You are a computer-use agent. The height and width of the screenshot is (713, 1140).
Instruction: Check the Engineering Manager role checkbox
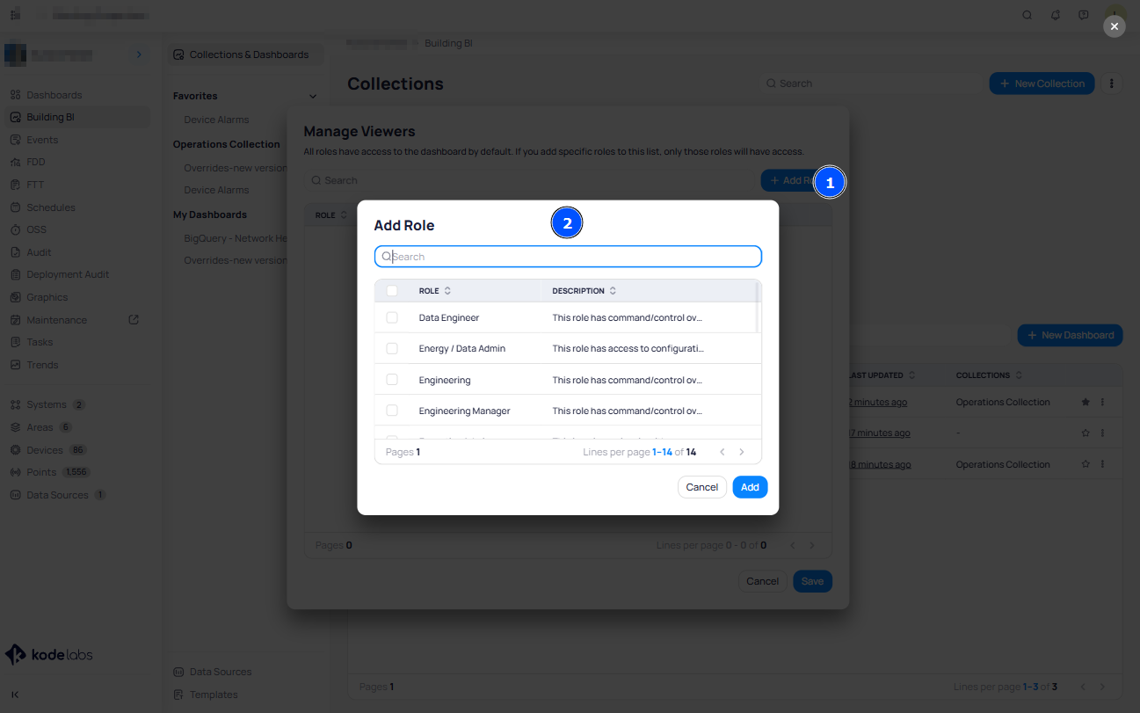tap(392, 411)
